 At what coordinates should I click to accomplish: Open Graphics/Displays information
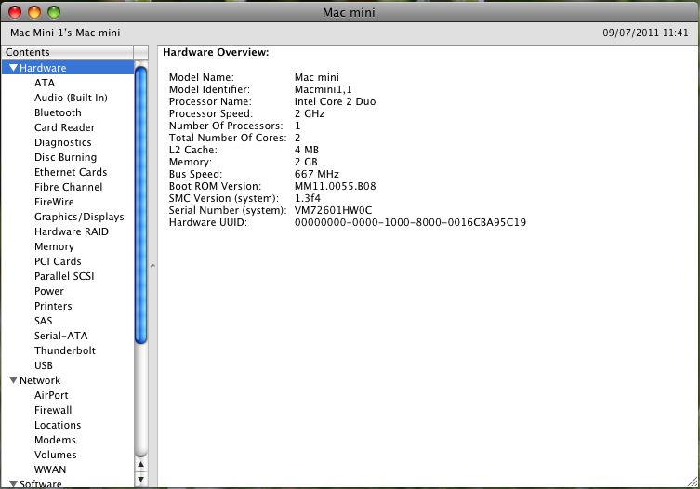point(79,217)
